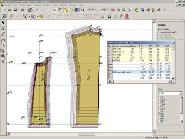Click the help question-mark arrow icon

coord(159,10)
